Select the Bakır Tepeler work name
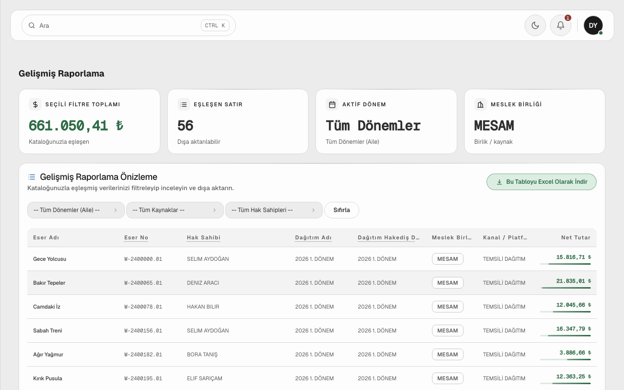The width and height of the screenshot is (624, 390). 49,283
